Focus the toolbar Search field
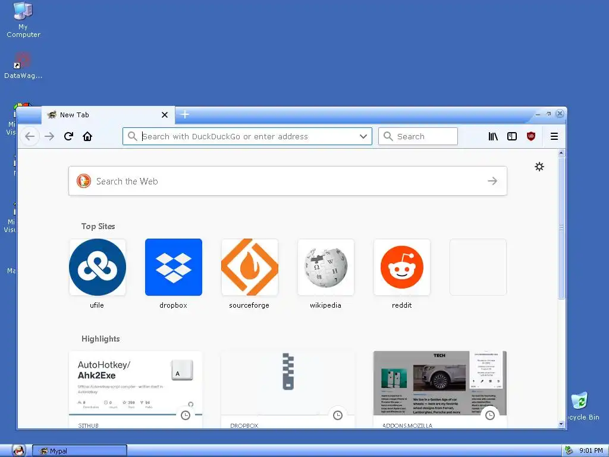 click(x=418, y=136)
